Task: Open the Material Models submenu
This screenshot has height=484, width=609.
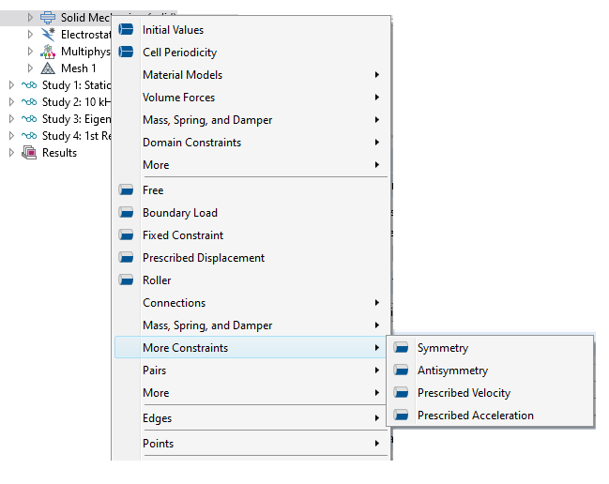Action: pyautogui.click(x=183, y=75)
